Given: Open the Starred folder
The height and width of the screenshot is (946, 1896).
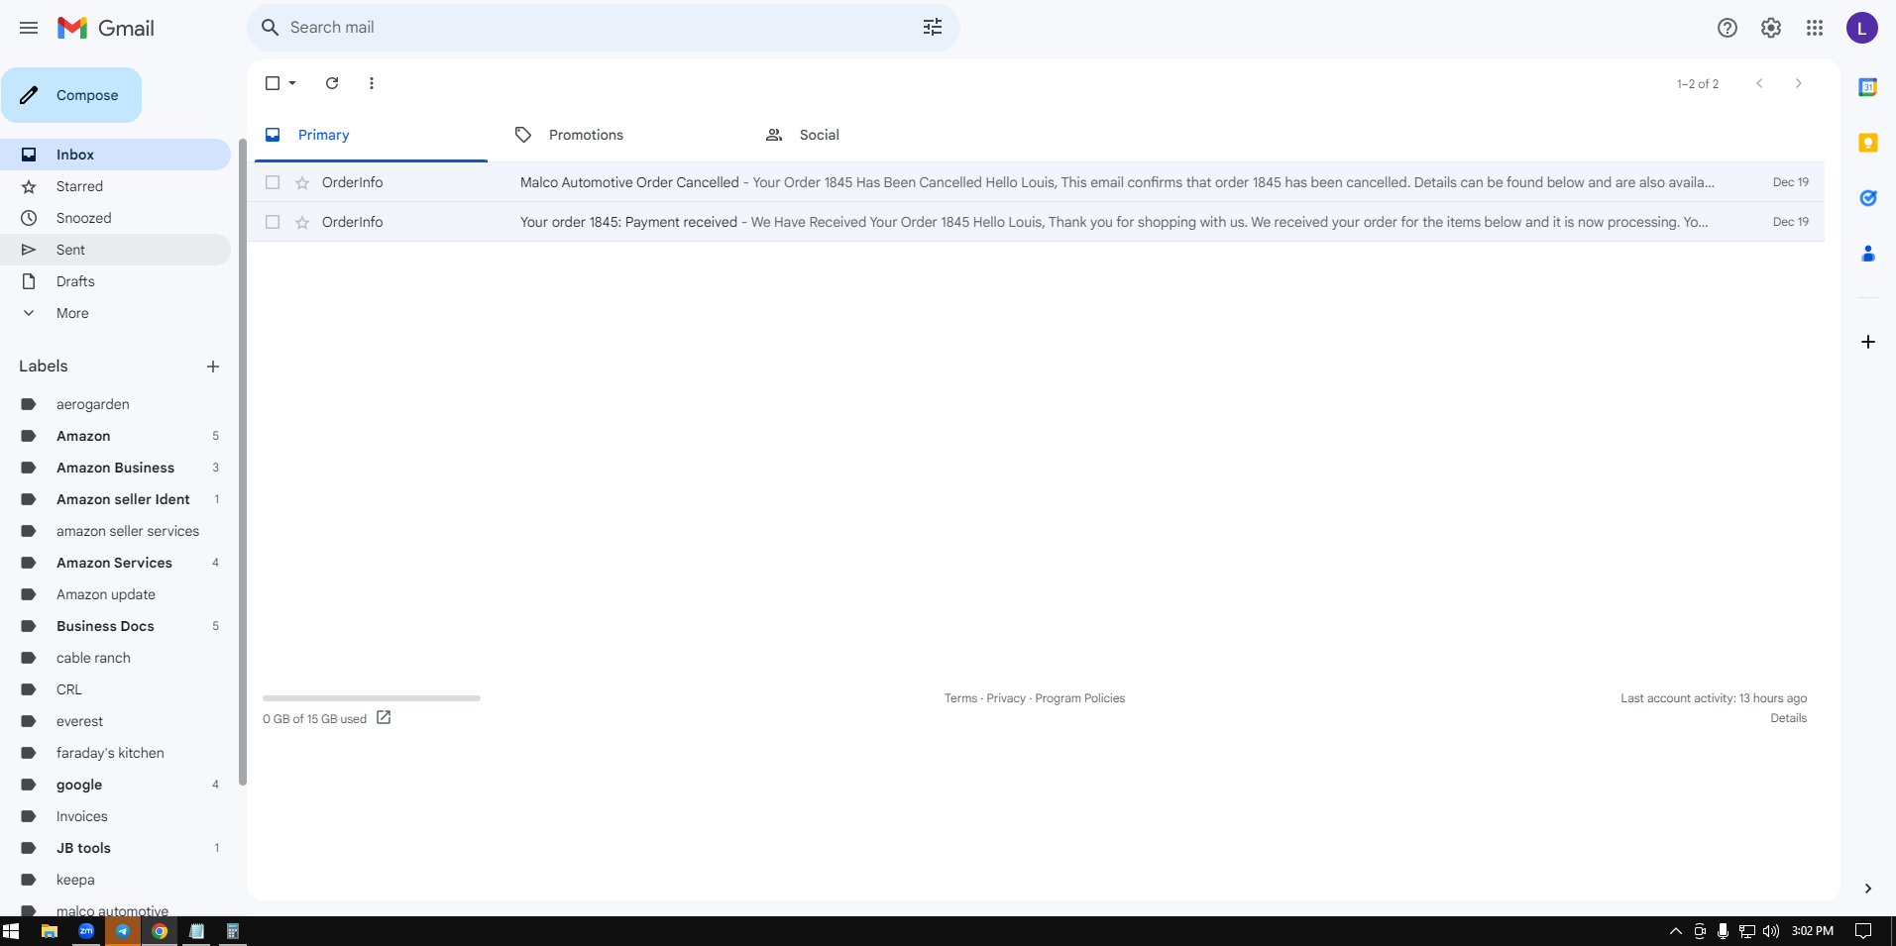Looking at the screenshot, I should [x=116, y=186].
